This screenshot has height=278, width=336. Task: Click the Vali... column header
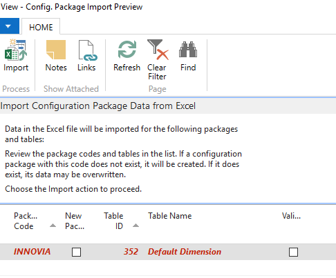(x=291, y=216)
